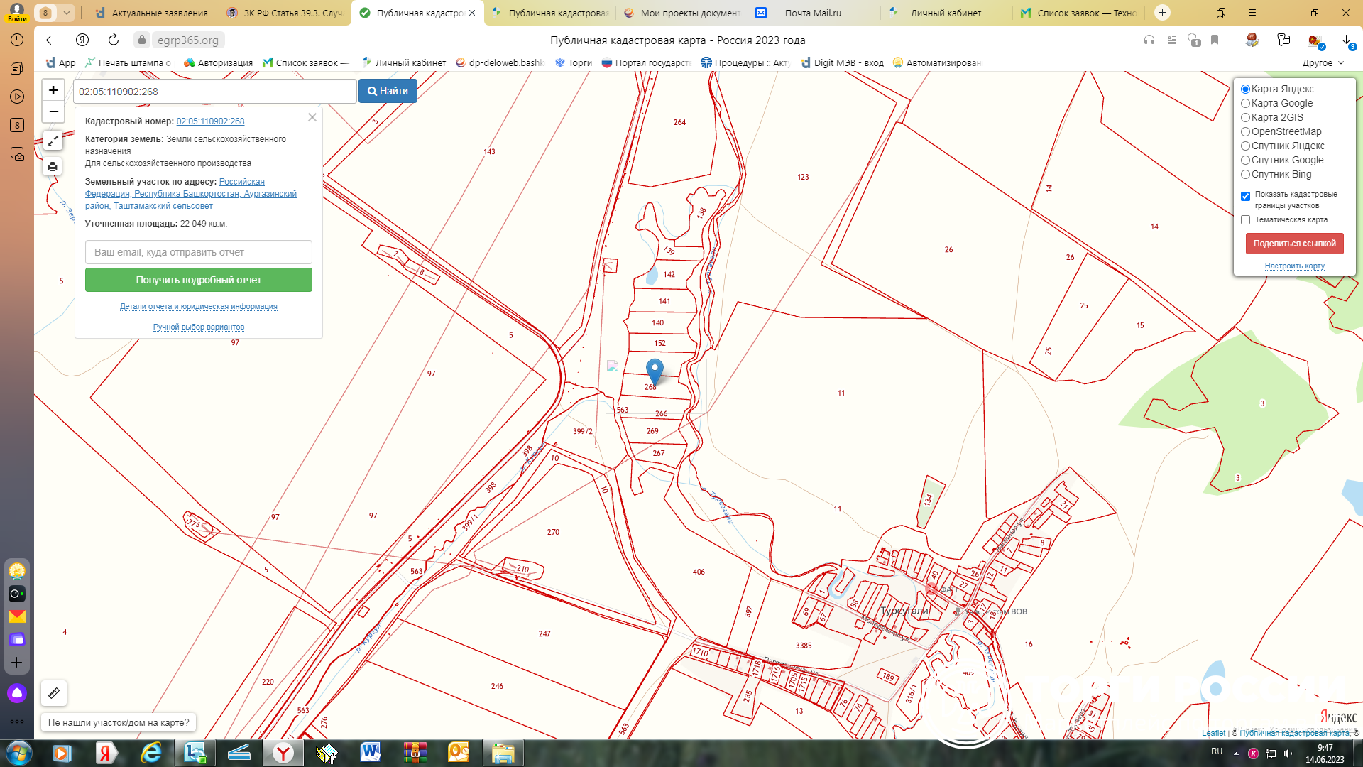Screen dimensions: 1363x767
Task: Show hidden system tray icons
Action: 1236,753
